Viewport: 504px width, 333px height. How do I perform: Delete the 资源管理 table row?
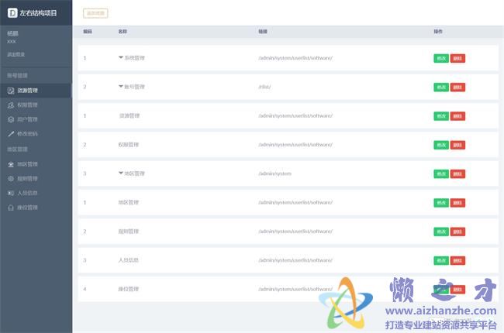coord(457,116)
